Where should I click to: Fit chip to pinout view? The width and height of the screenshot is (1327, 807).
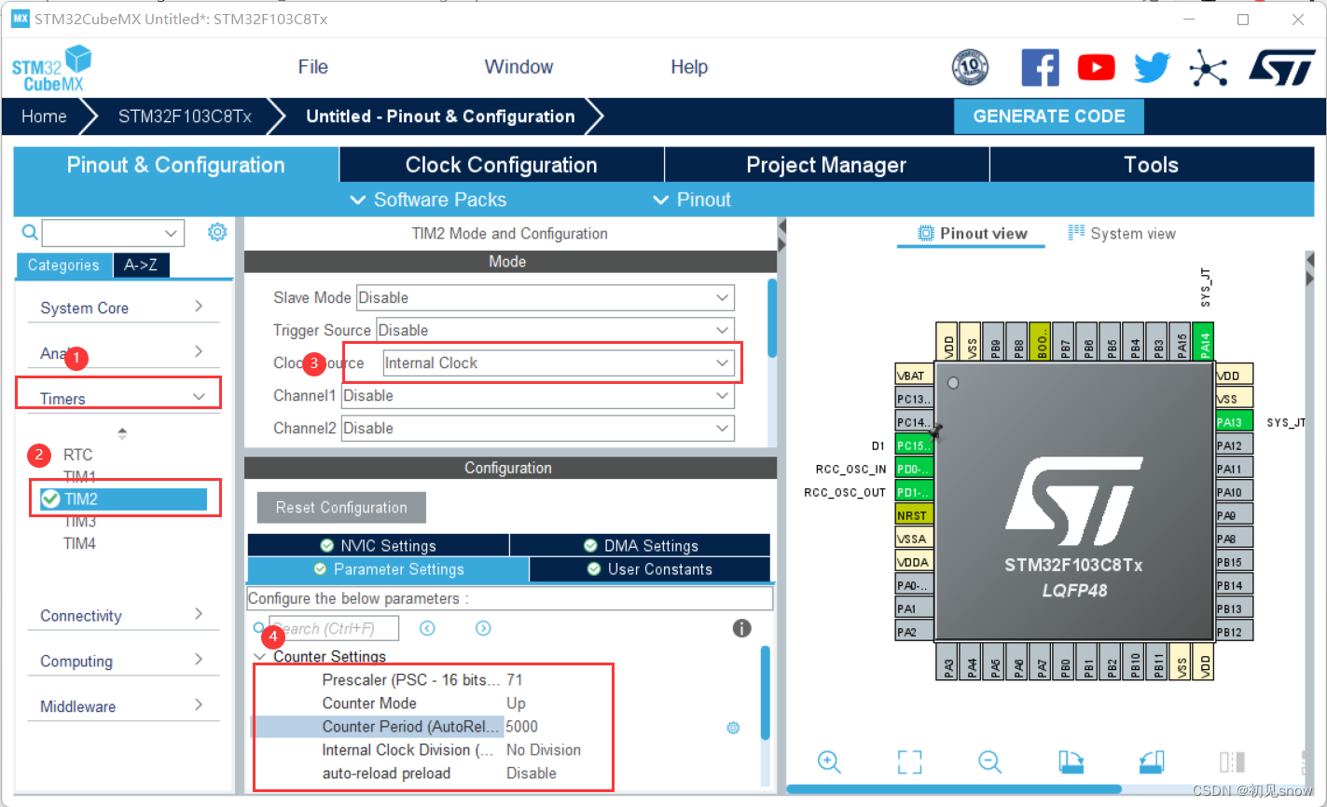coord(909,761)
